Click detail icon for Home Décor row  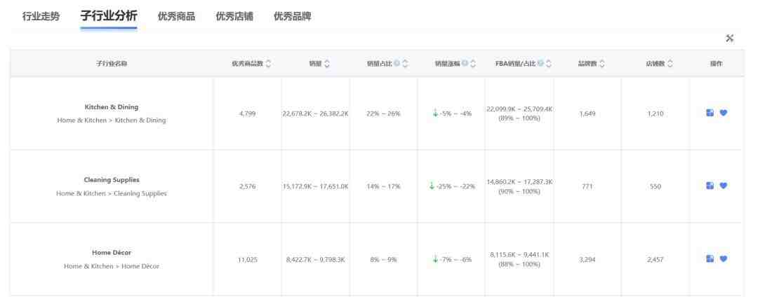pyautogui.click(x=710, y=259)
